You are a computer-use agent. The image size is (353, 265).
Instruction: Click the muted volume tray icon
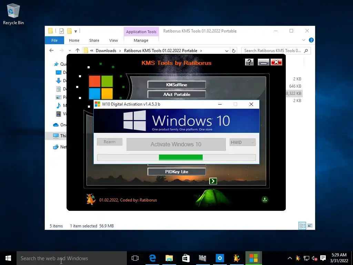tap(314, 258)
